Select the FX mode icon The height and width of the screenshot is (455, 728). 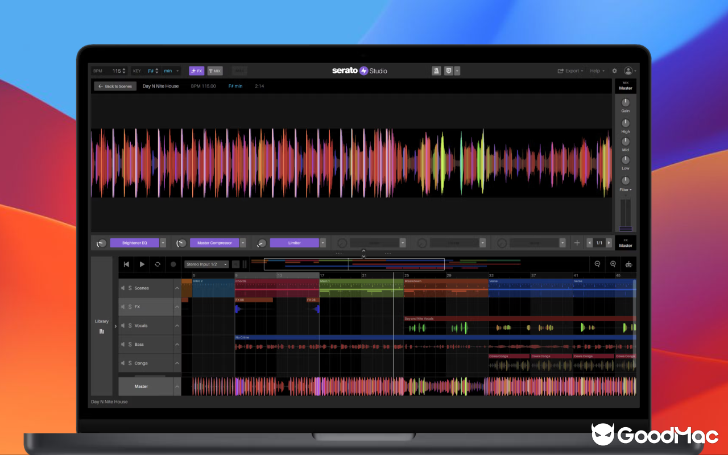[196, 71]
